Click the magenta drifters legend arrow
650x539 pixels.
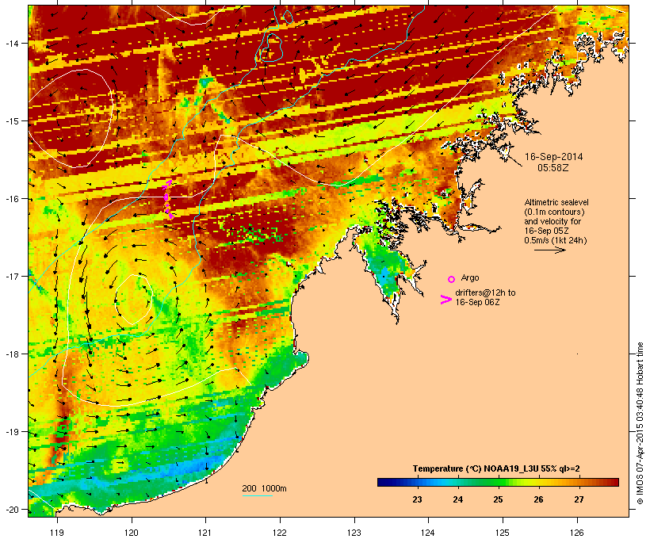[446, 300]
